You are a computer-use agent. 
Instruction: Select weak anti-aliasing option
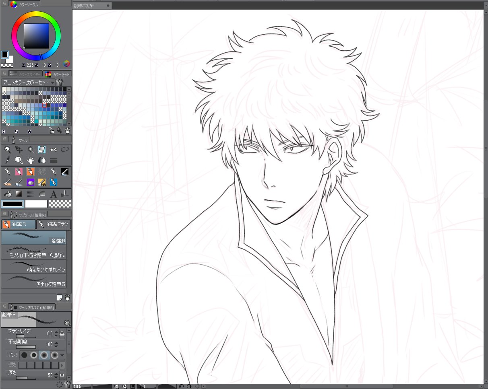pos(34,355)
